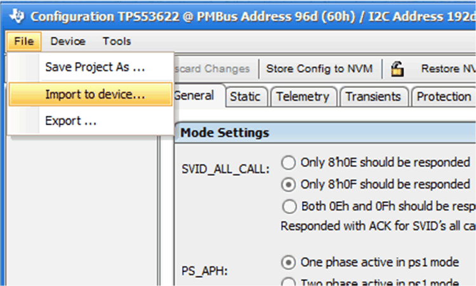Viewport: 476px width, 286px height.
Task: Show the Protection tab
Action: click(444, 96)
